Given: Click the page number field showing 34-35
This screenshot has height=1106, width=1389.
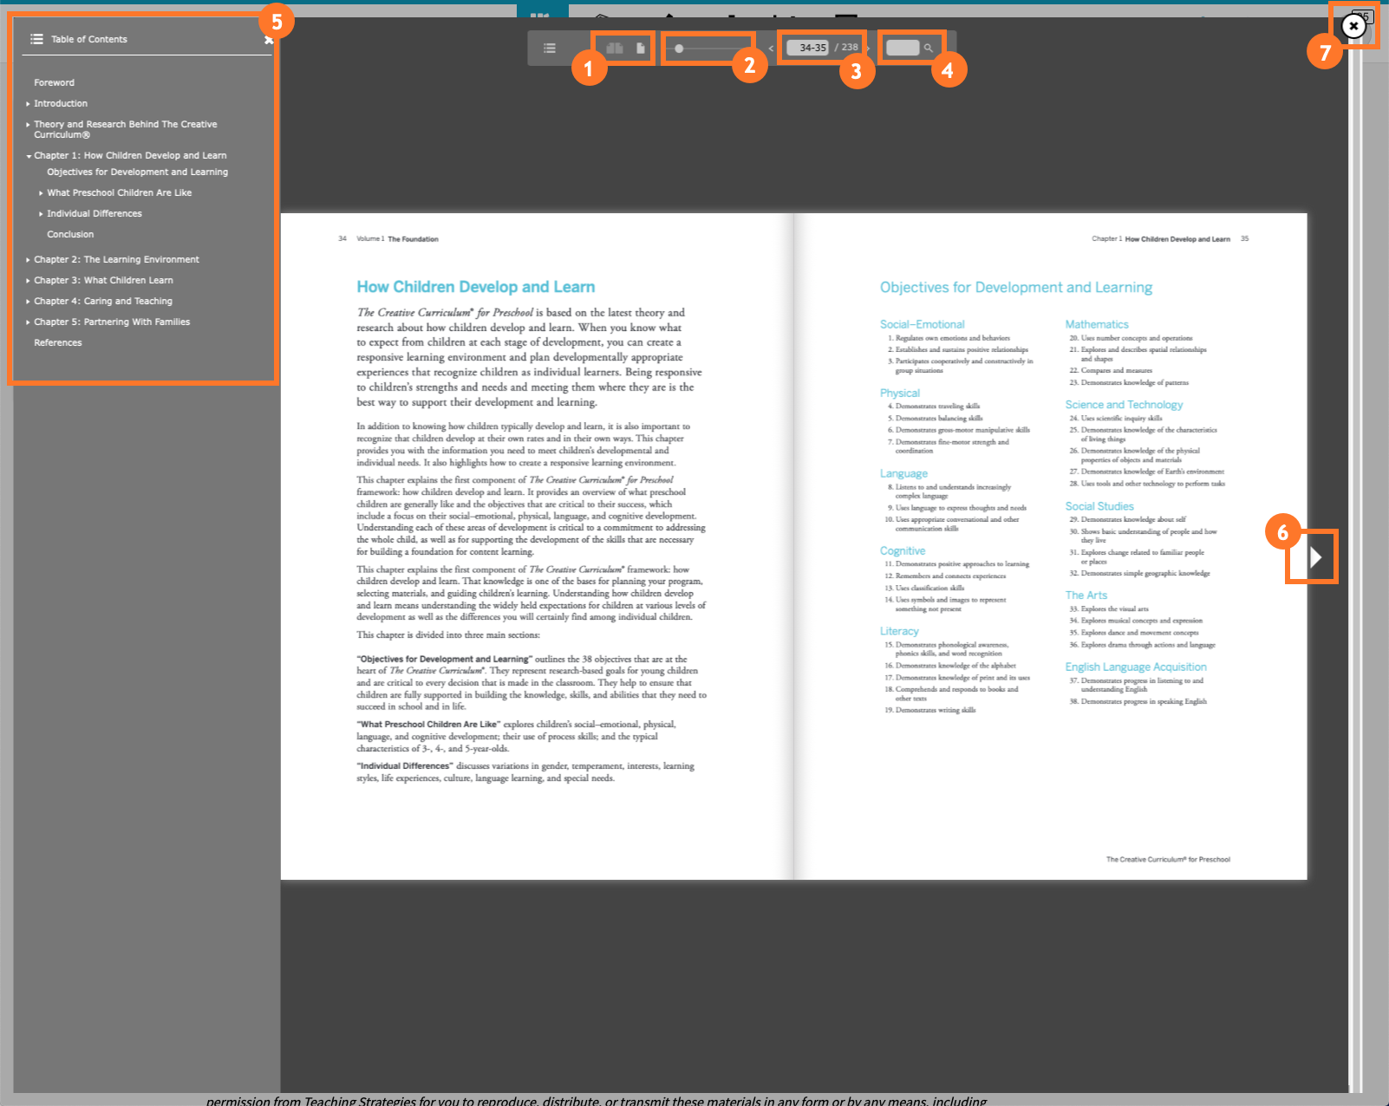Looking at the screenshot, I should 808,48.
